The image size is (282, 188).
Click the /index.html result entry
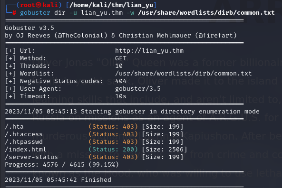click(x=26, y=150)
